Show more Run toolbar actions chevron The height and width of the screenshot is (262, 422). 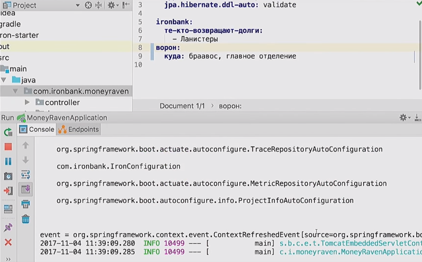(8, 259)
